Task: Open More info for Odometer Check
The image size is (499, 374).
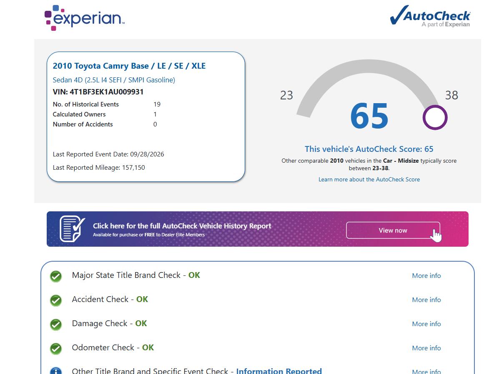Action: (426, 348)
